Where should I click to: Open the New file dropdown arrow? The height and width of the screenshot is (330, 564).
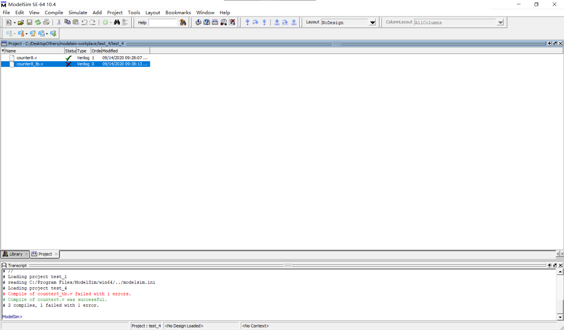[x=14, y=23]
